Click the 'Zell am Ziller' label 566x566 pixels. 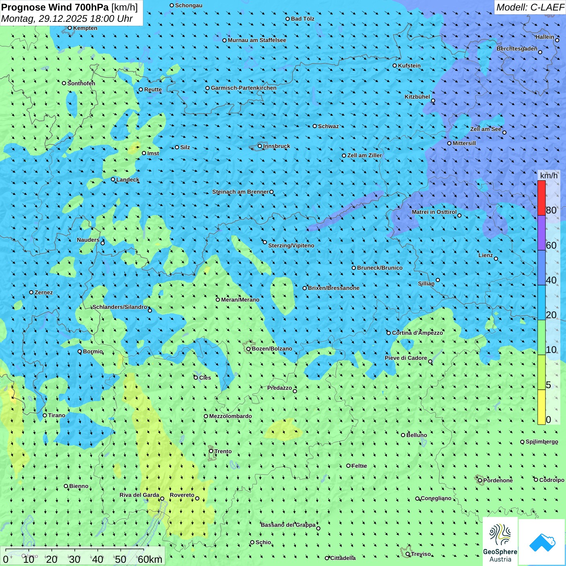(365, 155)
